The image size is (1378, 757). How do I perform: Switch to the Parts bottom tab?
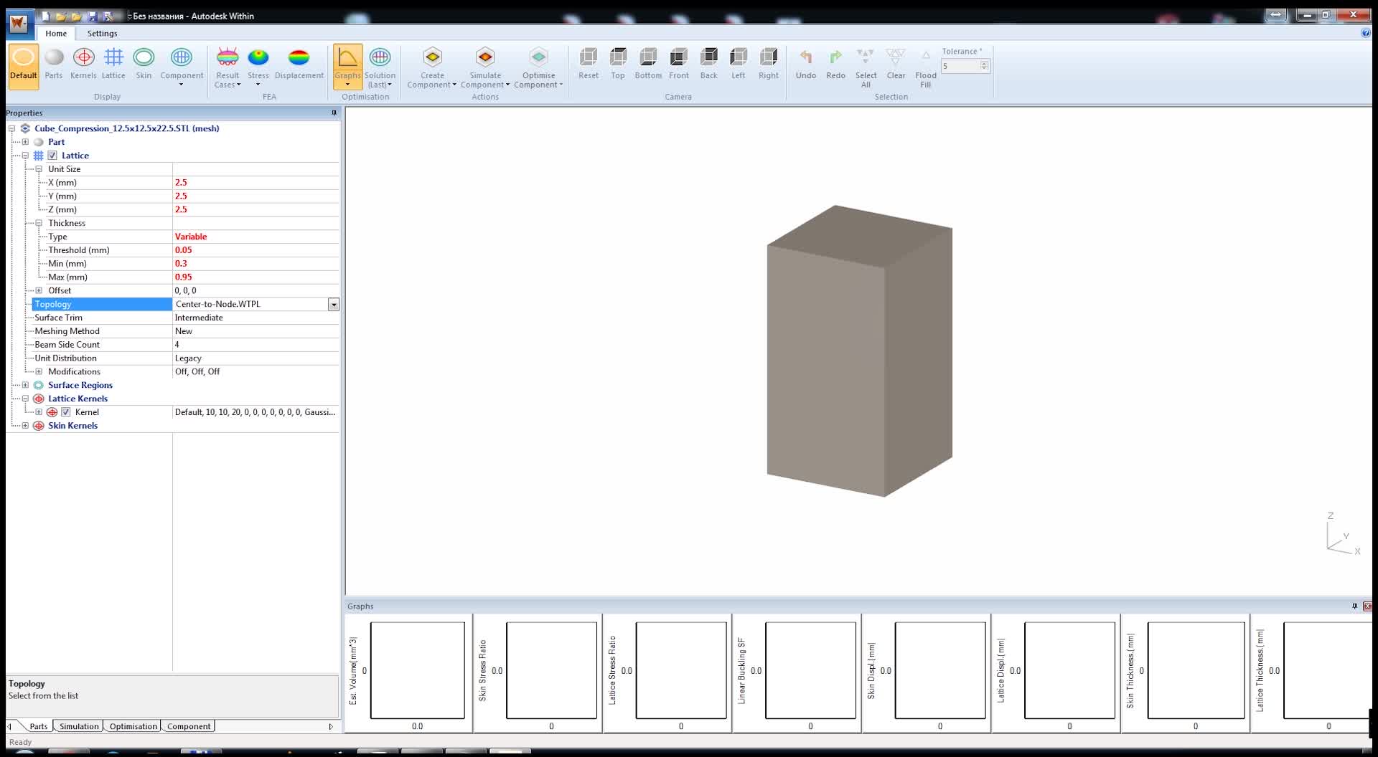38,726
